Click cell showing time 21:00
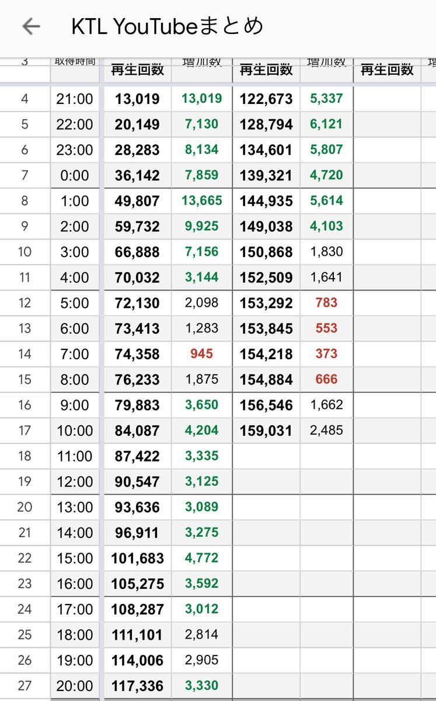Viewport: 436px width, 701px height. point(75,99)
